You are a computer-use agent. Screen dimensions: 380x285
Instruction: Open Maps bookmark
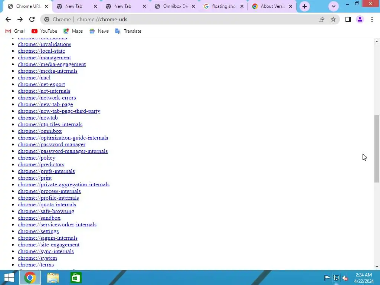(73, 31)
